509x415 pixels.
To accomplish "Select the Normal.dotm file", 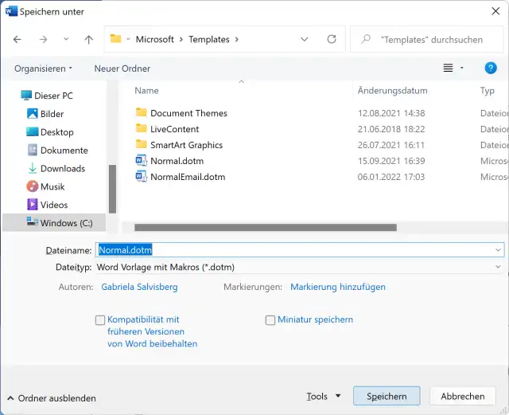I will click(177, 161).
